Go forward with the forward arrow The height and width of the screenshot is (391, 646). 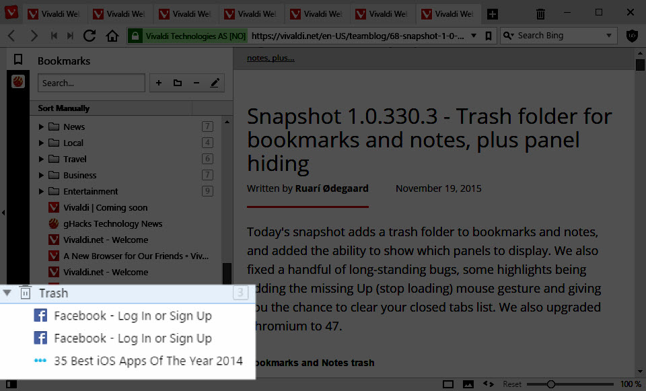(x=34, y=36)
